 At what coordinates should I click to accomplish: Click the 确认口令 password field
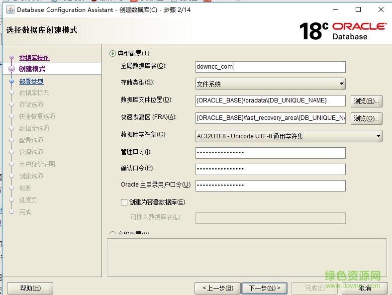click(x=271, y=169)
